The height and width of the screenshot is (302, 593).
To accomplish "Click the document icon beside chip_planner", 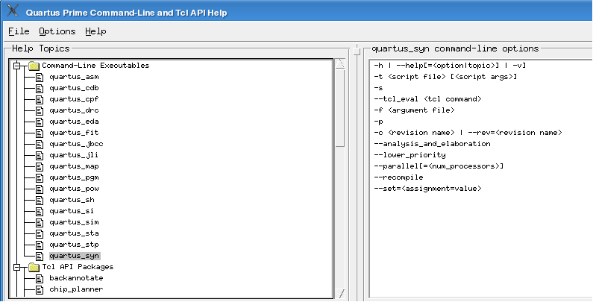I will 40,290.
